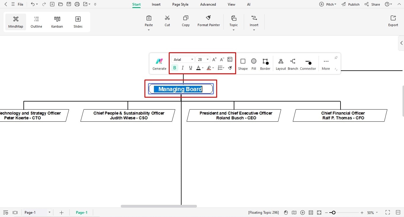Select the Chief Financial Officer topic
This screenshot has height=217, width=404.
pos(340,115)
